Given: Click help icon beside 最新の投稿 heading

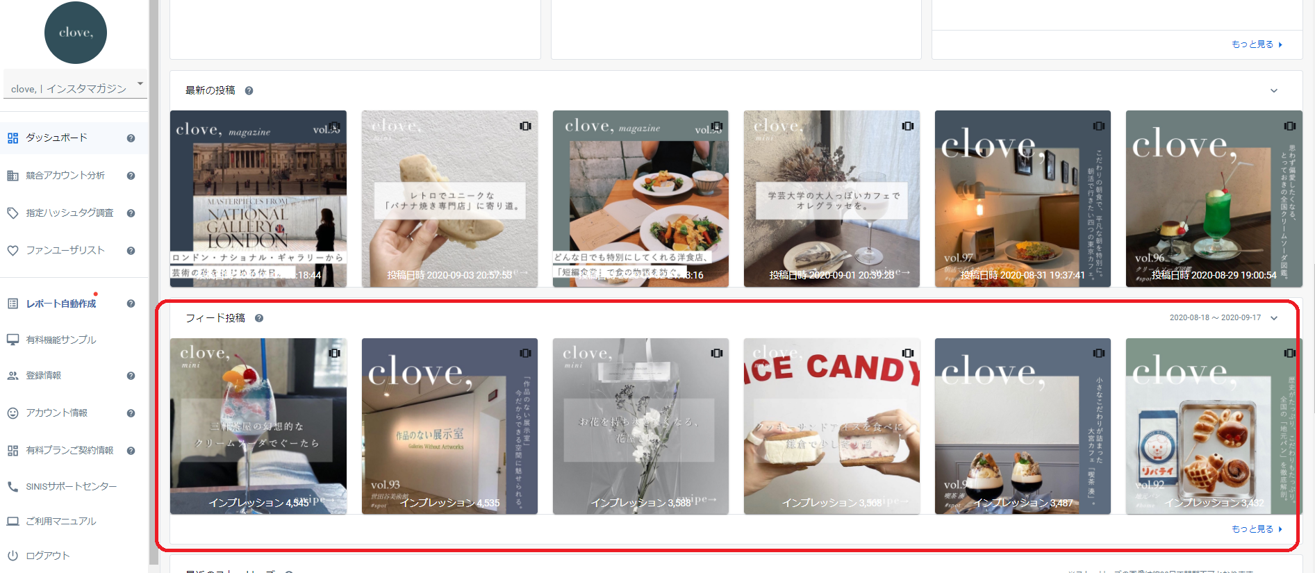Looking at the screenshot, I should point(249,90).
